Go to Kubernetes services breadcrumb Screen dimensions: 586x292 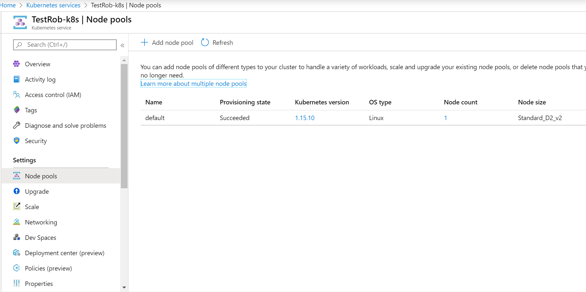click(53, 5)
